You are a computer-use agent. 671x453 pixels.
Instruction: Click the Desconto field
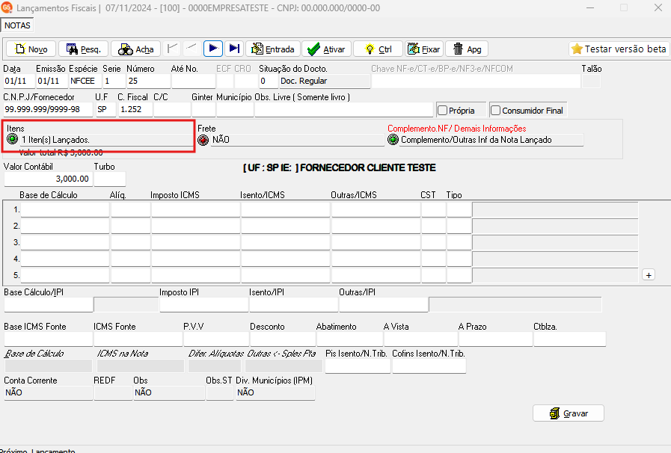pos(283,339)
